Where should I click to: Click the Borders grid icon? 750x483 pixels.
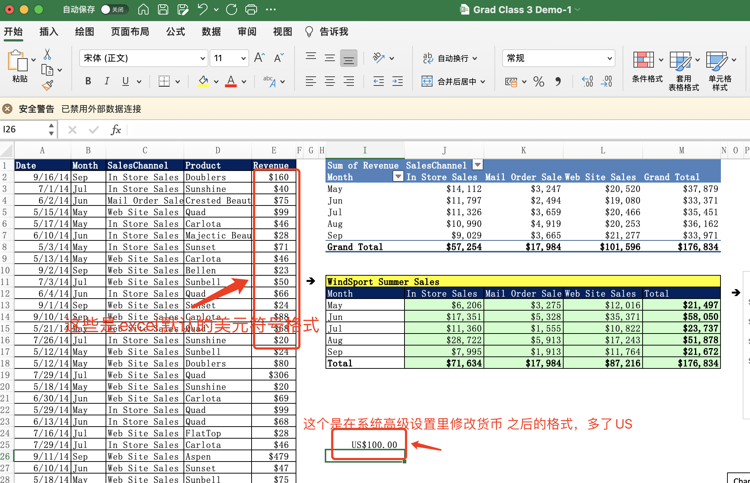tap(164, 81)
